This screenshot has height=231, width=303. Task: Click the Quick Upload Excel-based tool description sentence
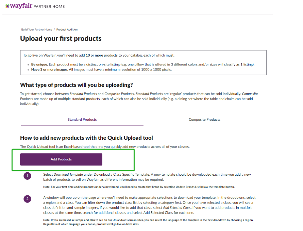pyautogui.click(x=105, y=147)
